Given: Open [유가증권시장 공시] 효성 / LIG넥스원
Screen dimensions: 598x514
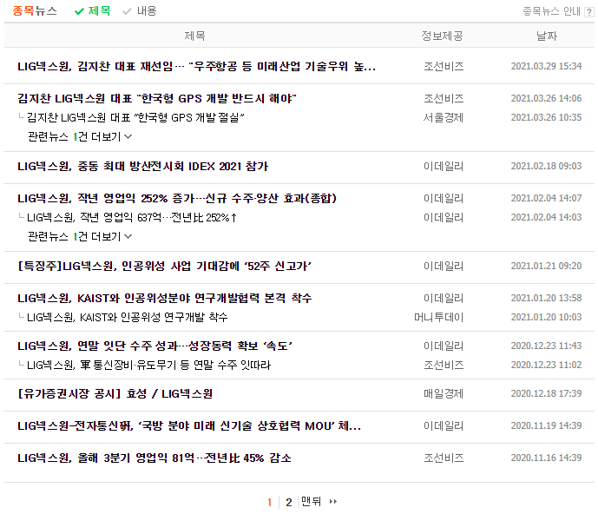Looking at the screenshot, I should coord(115,394).
